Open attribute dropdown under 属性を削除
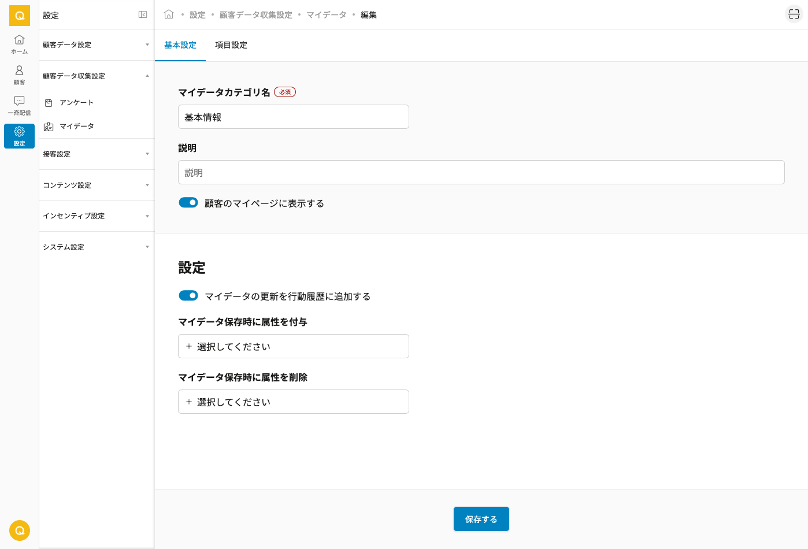 click(x=293, y=402)
